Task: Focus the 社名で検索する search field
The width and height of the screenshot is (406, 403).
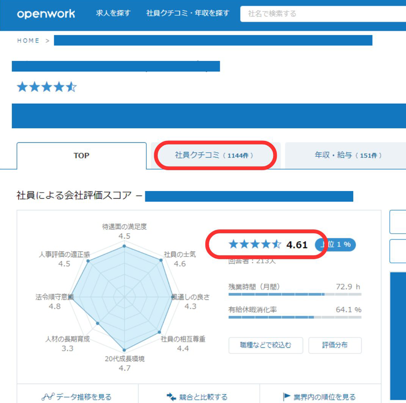Action: coord(321,14)
